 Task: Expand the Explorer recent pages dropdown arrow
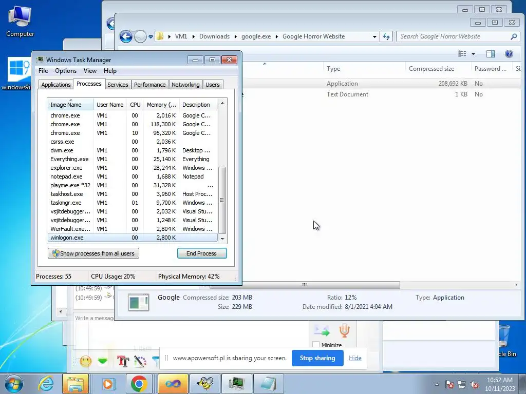tap(151, 36)
